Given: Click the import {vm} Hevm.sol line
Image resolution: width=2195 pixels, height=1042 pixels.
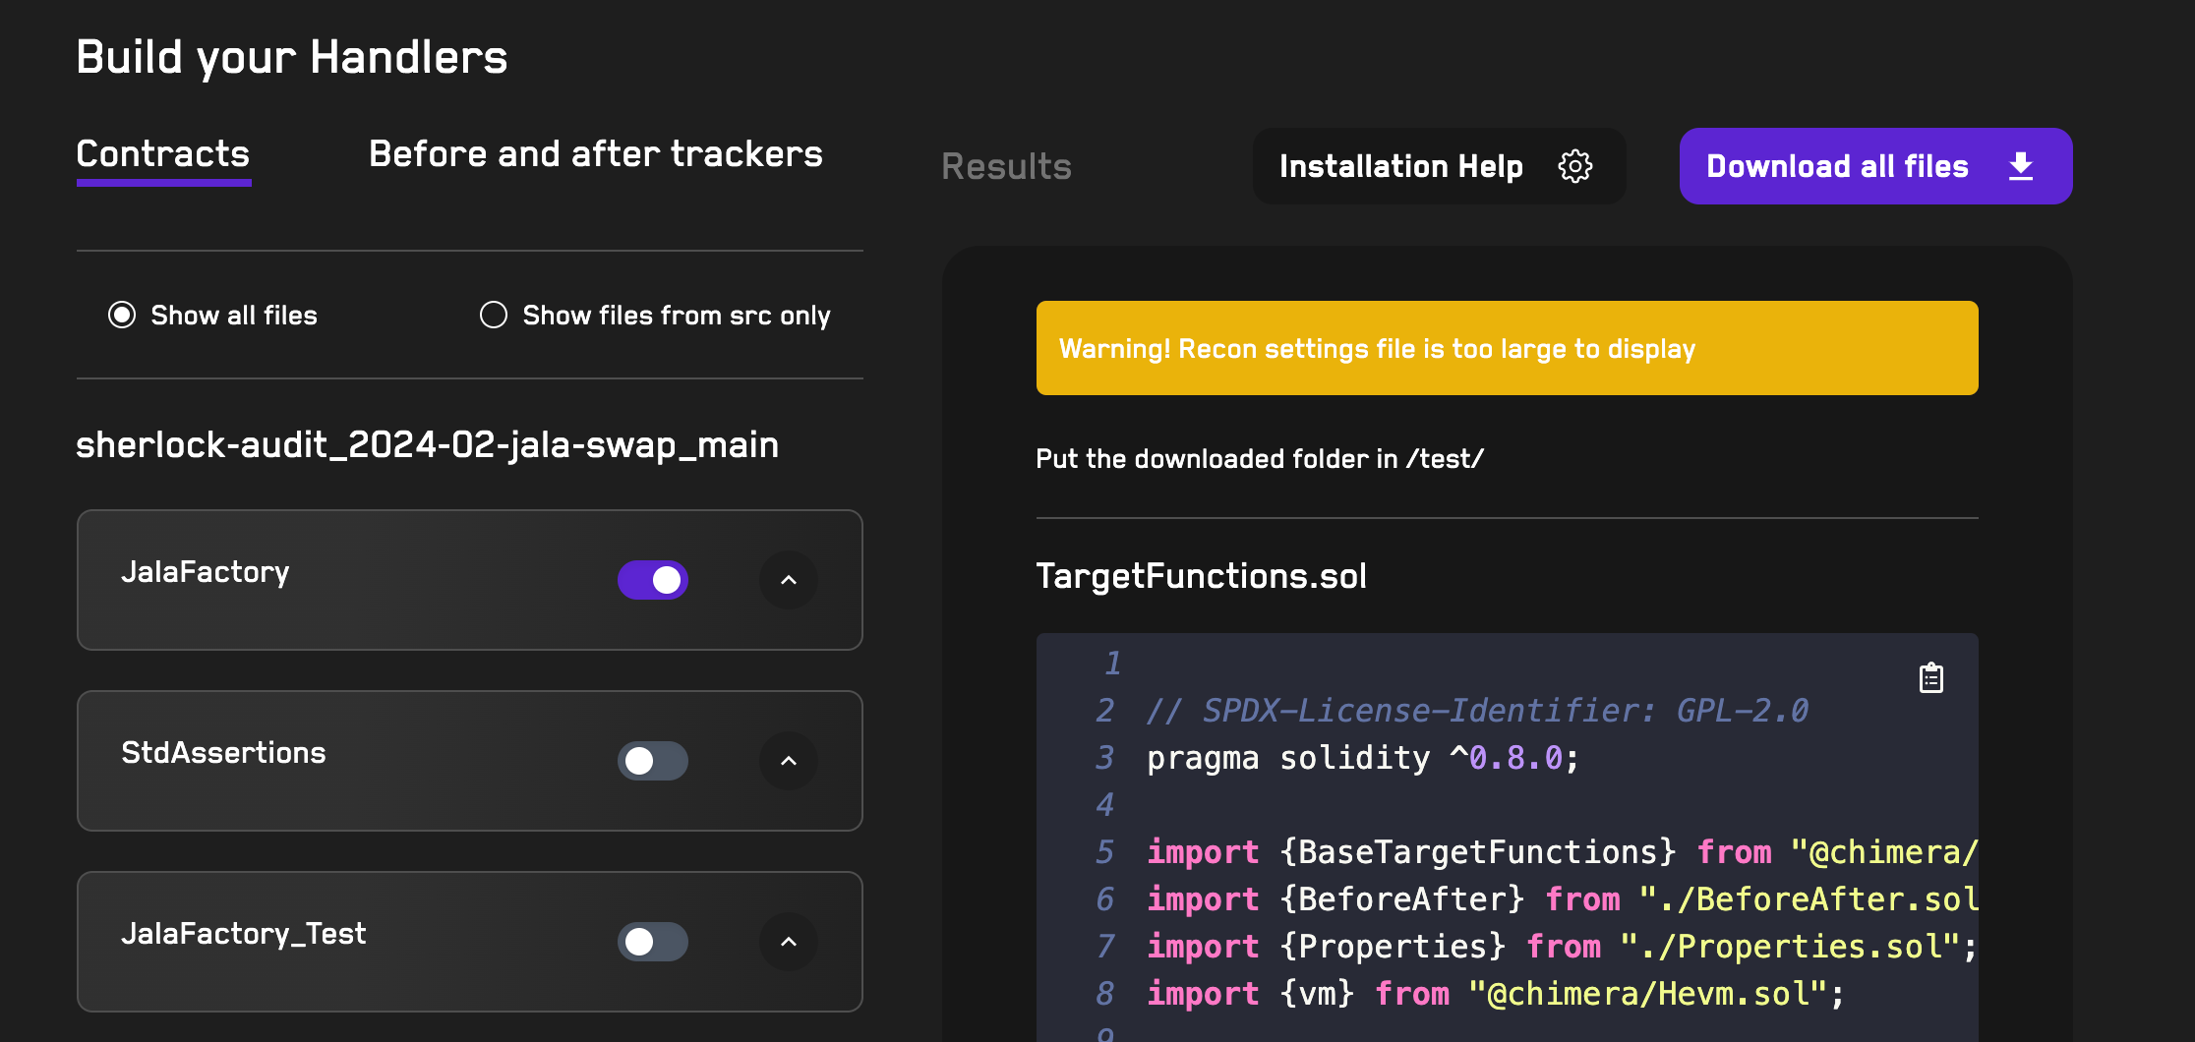Looking at the screenshot, I should click(x=1496, y=994).
